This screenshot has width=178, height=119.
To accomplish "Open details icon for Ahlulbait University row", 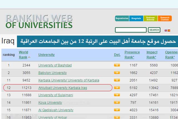I will coord(117,88).
